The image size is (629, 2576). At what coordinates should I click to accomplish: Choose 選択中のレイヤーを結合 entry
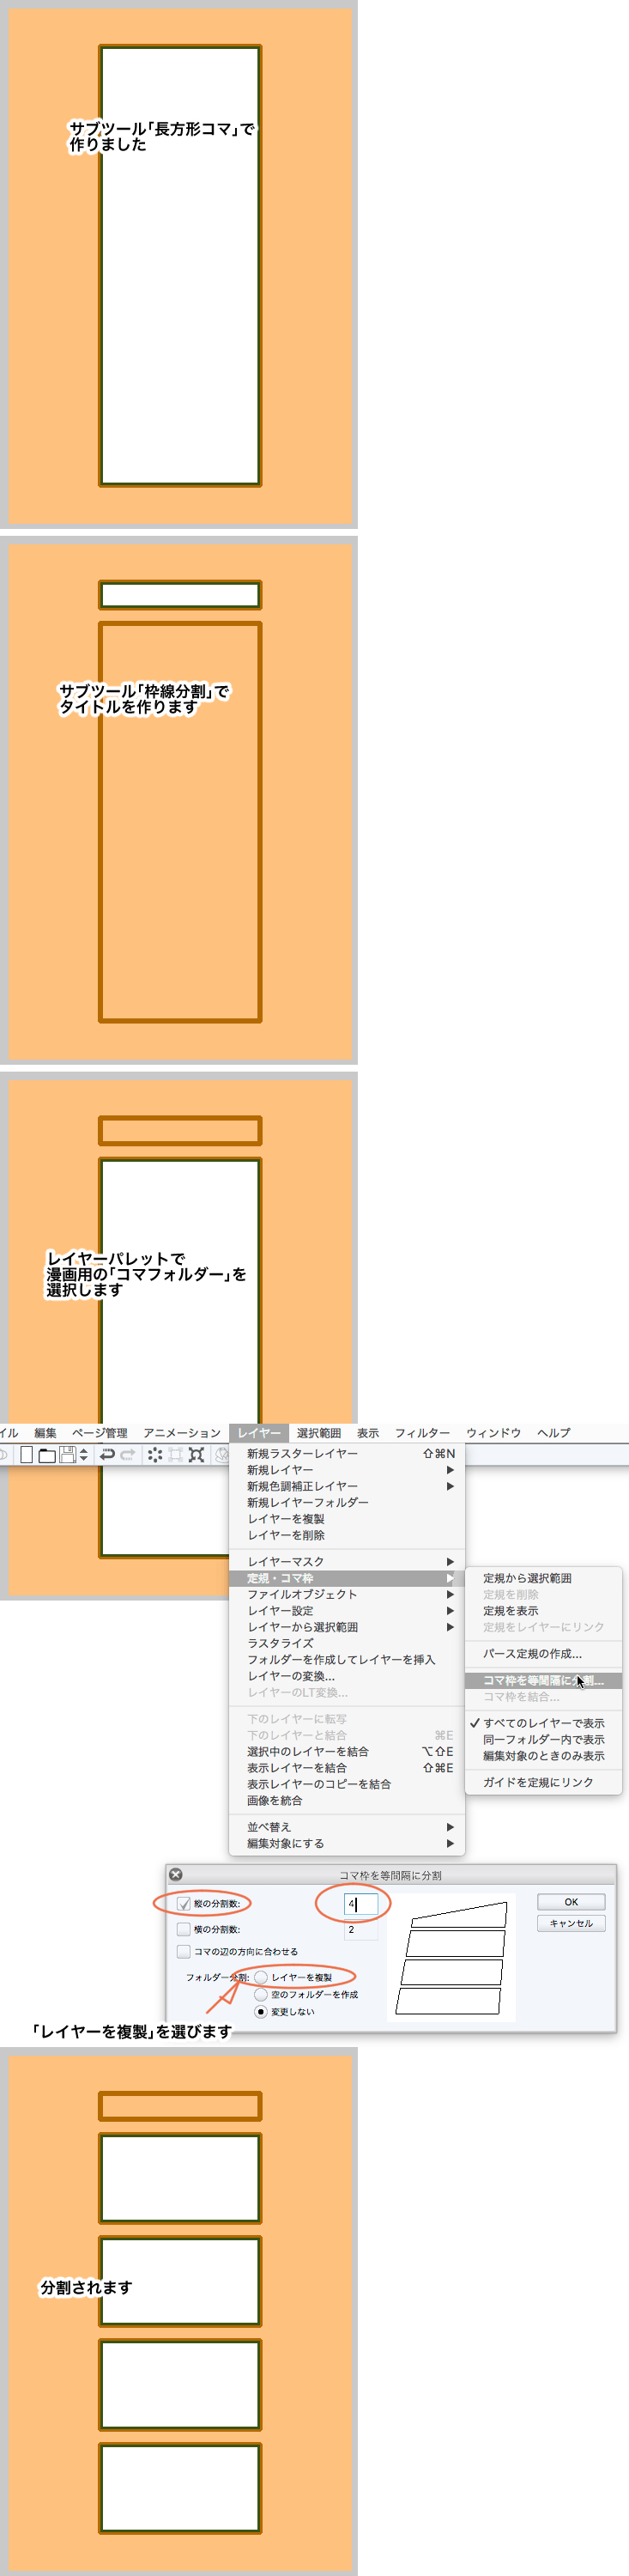tap(347, 1751)
